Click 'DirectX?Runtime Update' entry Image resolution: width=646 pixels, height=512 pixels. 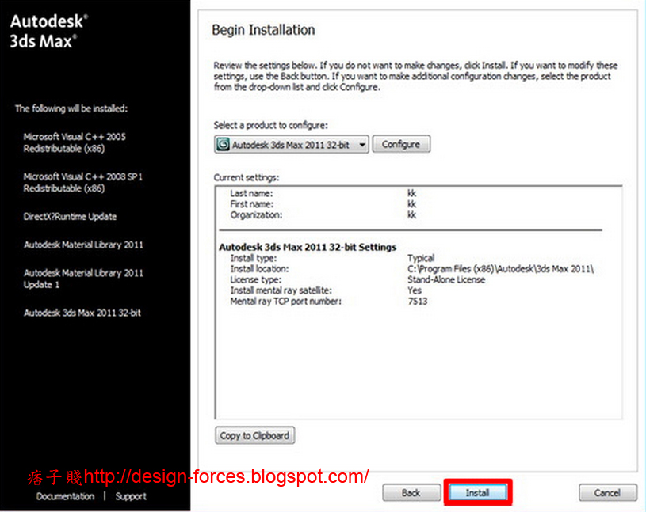point(70,216)
